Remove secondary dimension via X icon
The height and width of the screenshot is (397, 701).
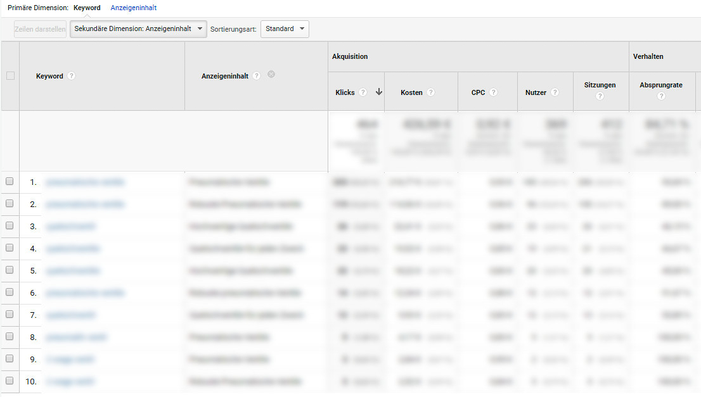[271, 75]
